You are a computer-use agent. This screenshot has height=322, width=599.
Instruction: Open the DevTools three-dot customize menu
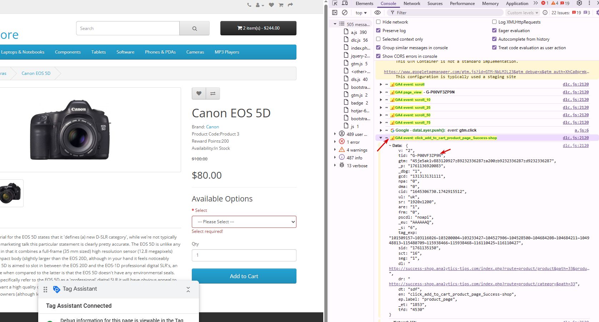coord(589,3)
